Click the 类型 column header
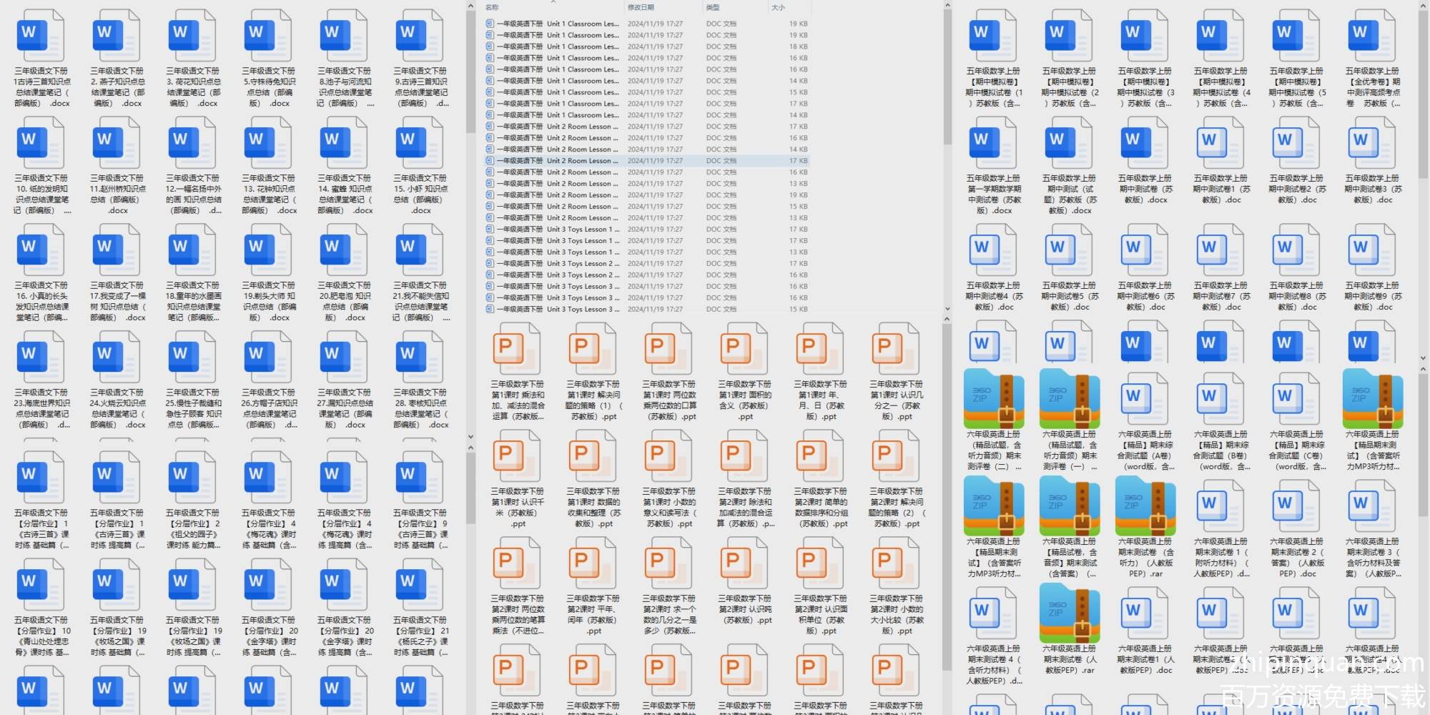This screenshot has height=715, width=1430. pos(713,7)
